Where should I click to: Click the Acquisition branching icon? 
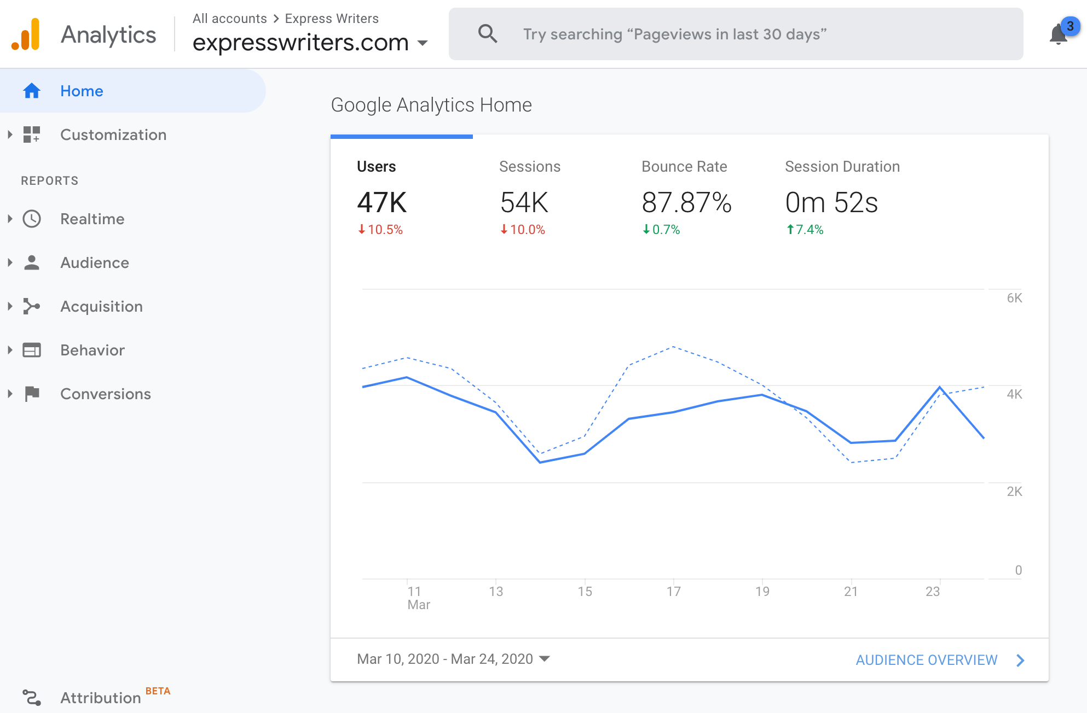tap(32, 306)
